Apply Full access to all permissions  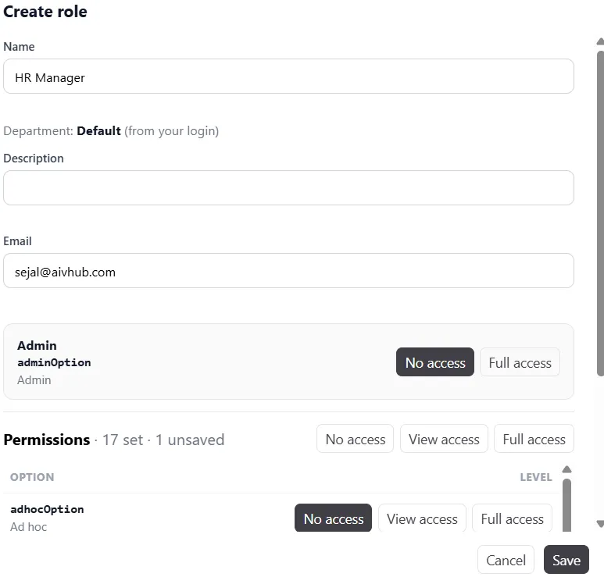coord(534,439)
